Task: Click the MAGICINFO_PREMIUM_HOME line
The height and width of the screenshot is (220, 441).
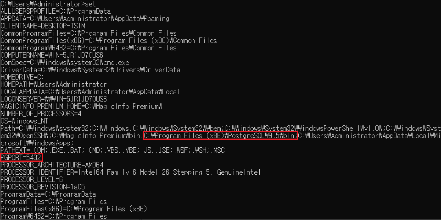Action: [x=82, y=107]
